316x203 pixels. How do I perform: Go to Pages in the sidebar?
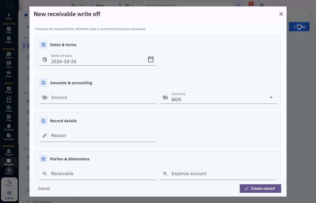tap(9, 40)
